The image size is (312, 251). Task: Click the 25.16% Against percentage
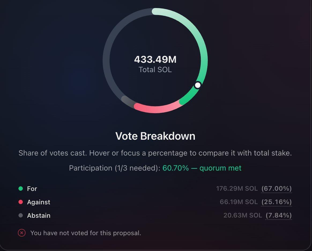[x=276, y=202]
